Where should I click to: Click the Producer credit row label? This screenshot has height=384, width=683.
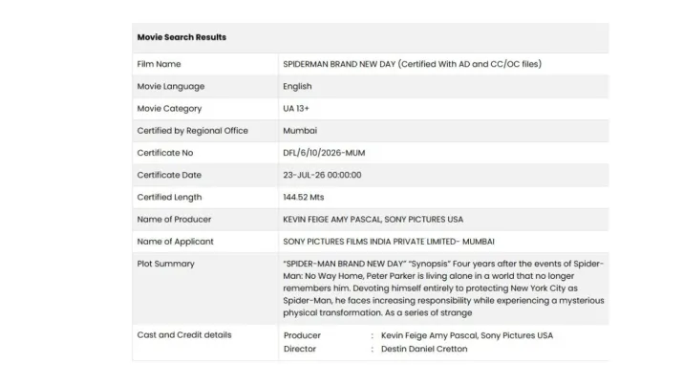click(302, 335)
